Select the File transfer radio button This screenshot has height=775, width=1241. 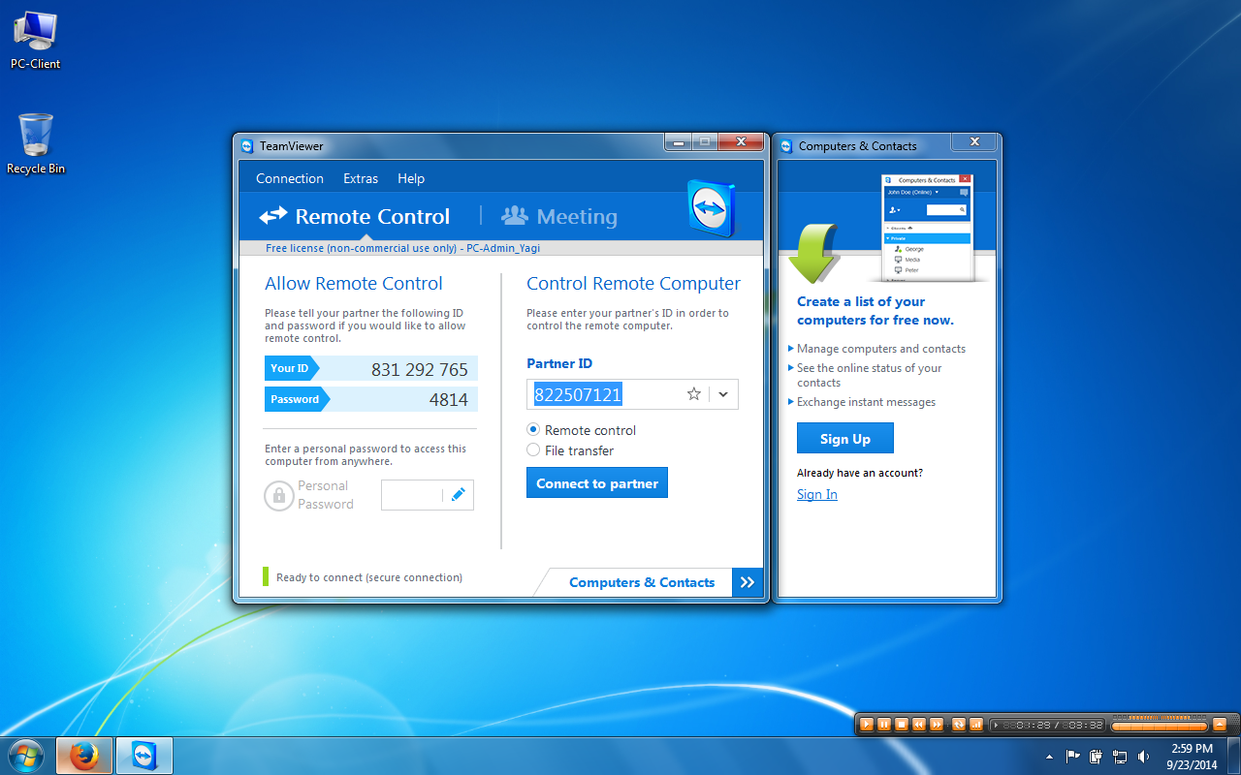tap(533, 449)
